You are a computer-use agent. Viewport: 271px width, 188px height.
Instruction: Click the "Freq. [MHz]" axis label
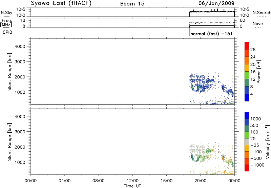coord(7,23)
